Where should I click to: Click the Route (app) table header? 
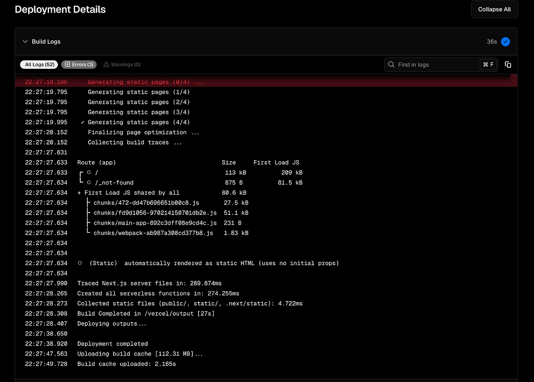(x=96, y=162)
